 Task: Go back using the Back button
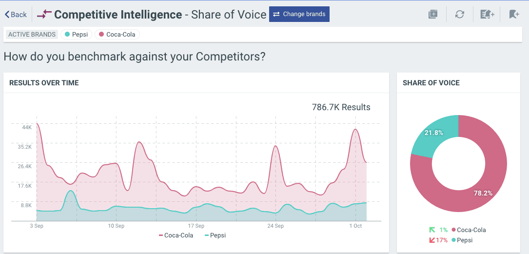click(x=16, y=15)
